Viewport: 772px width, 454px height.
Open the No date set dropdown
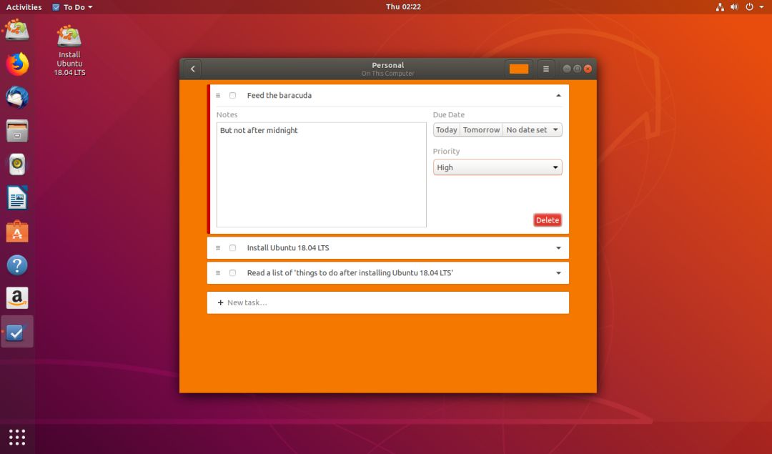point(533,130)
